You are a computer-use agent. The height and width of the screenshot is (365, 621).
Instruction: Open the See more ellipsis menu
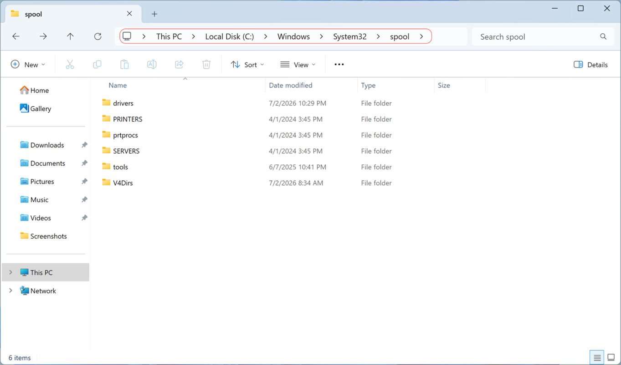339,65
